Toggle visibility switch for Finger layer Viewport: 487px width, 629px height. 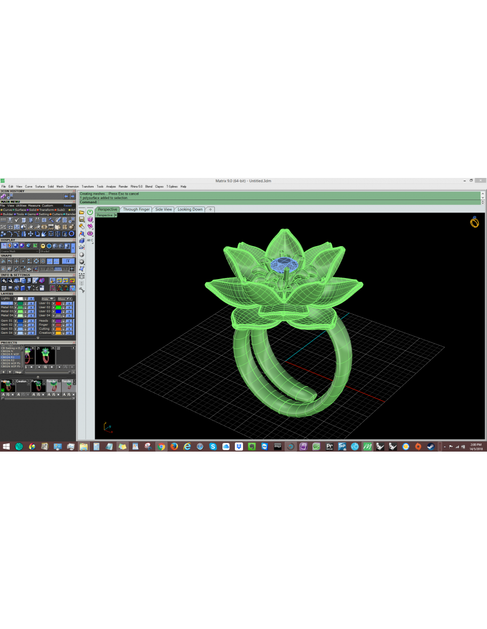(69, 325)
